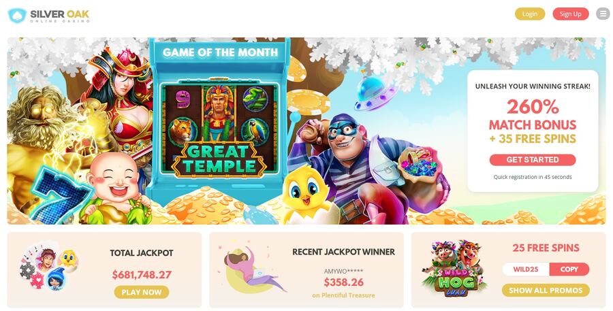
Task: Click the Game of the Month header
Action: click(220, 52)
